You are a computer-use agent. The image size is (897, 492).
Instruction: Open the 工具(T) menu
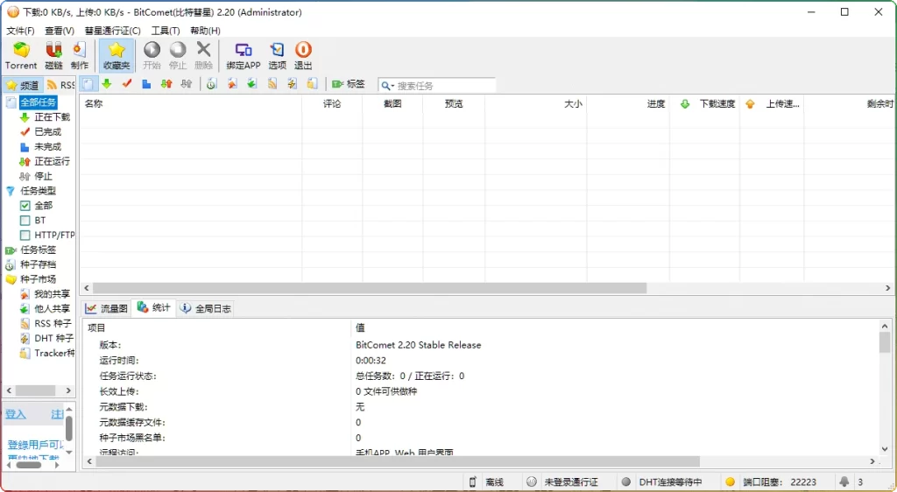point(166,31)
